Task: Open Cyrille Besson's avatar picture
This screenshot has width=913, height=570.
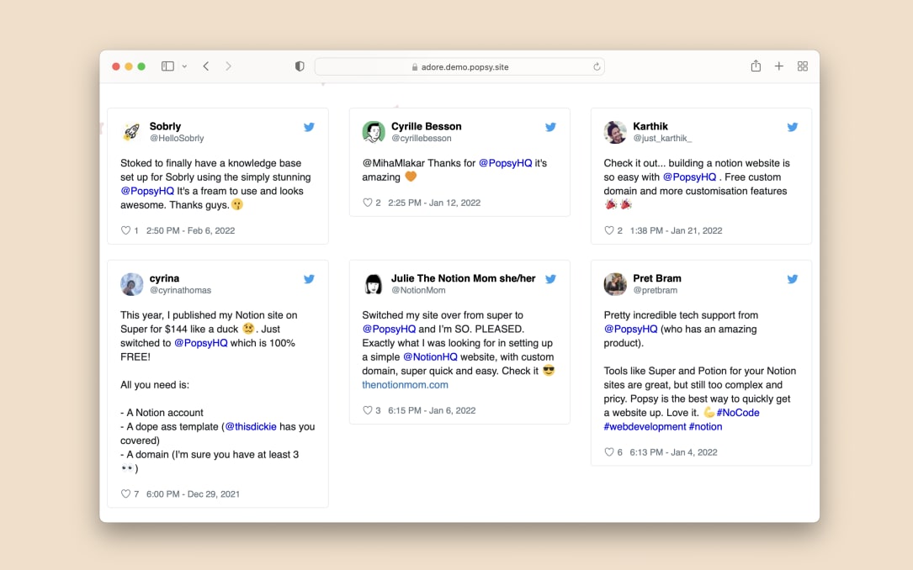Action: click(374, 132)
